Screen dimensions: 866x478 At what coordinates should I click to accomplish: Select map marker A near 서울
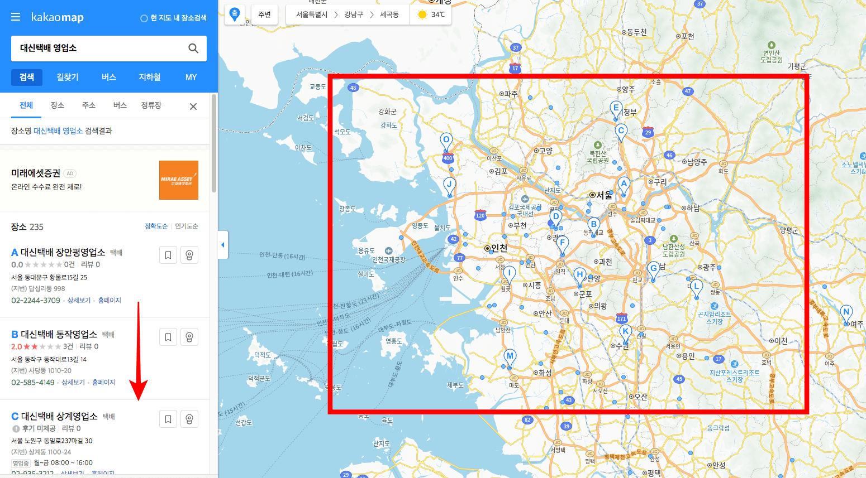click(x=624, y=186)
